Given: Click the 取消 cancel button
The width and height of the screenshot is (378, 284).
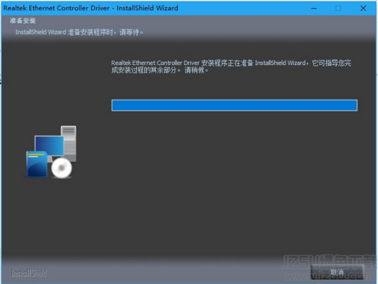Looking at the screenshot, I should 337,272.
